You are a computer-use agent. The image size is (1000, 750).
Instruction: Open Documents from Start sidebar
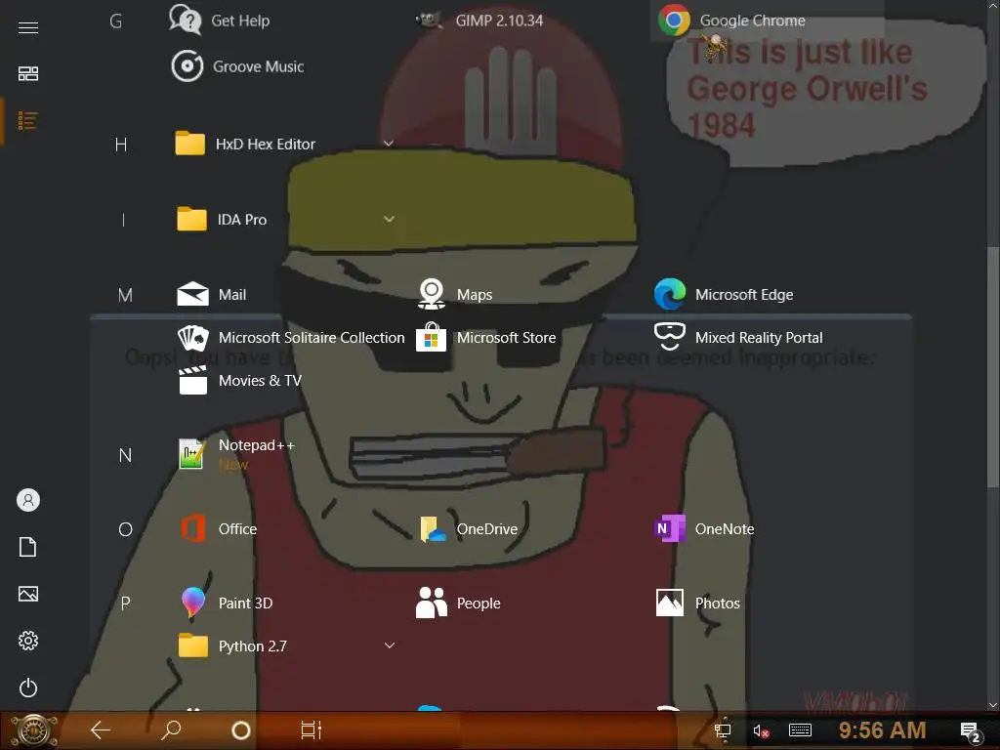[28, 547]
